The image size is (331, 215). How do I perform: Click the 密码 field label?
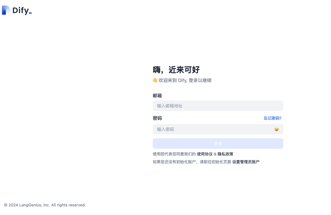(x=157, y=118)
